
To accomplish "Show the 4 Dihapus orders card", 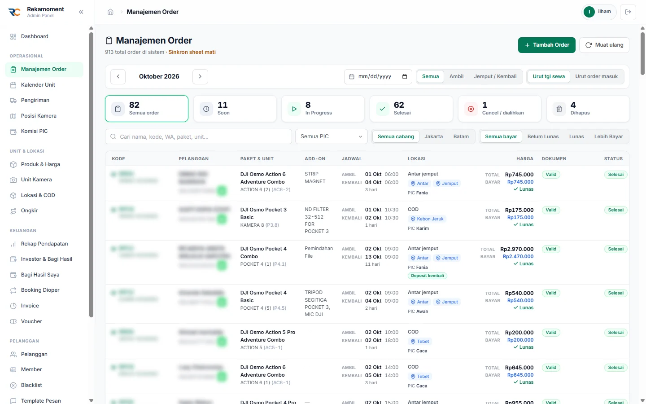I will coord(588,109).
